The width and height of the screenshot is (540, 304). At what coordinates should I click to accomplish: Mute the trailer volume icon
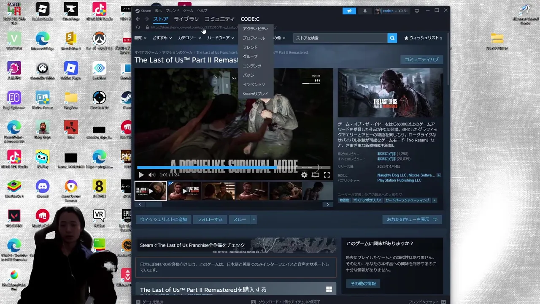point(152,175)
